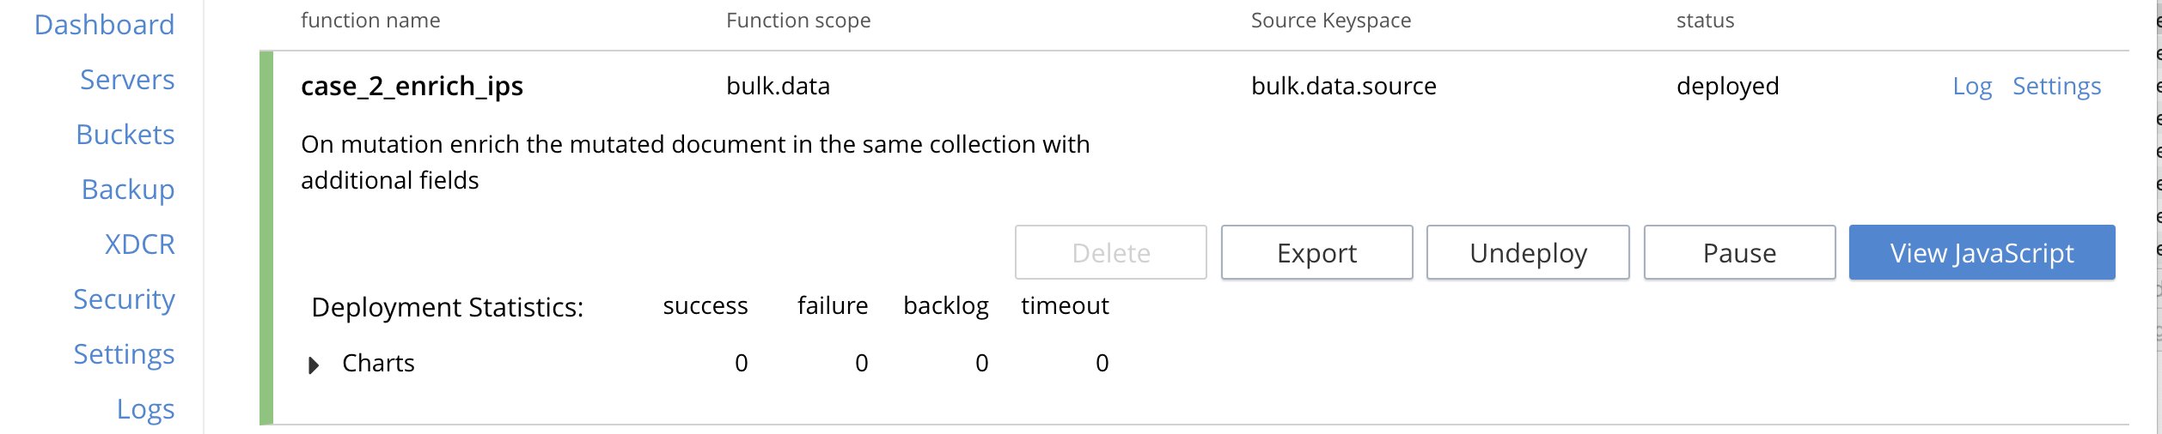
Task: Click the case_2_enrich_ips function name
Action: pyautogui.click(x=412, y=87)
